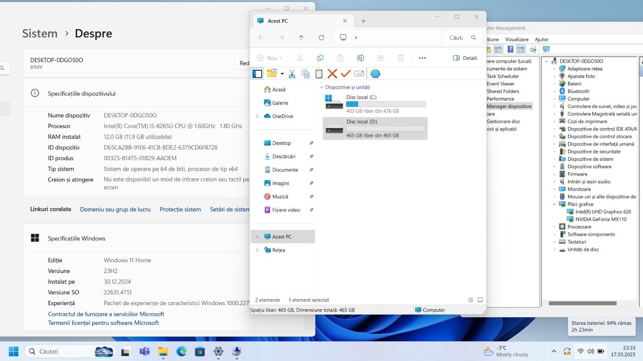The width and height of the screenshot is (643, 361).
Task: Open the See more three-dots menu
Action: (x=422, y=58)
